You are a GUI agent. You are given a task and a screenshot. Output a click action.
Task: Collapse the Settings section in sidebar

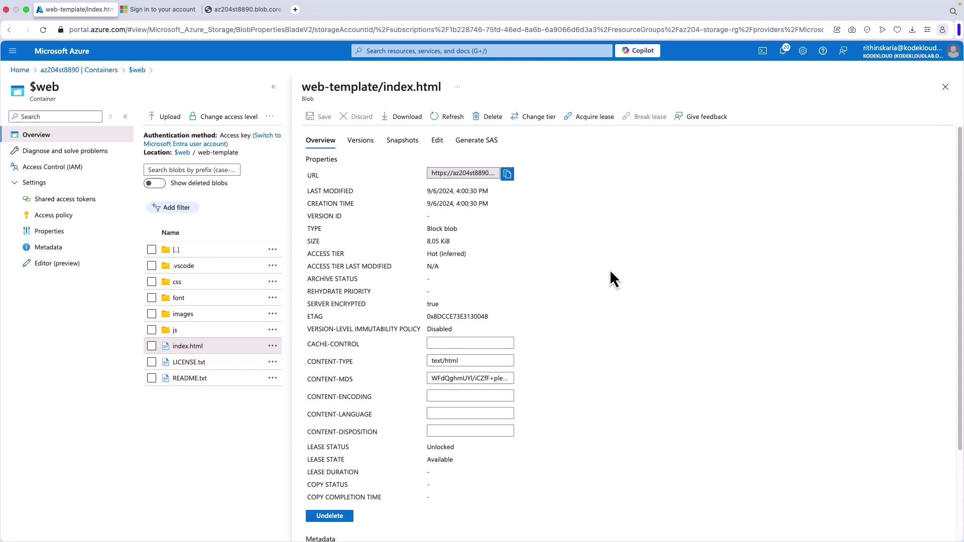point(15,183)
